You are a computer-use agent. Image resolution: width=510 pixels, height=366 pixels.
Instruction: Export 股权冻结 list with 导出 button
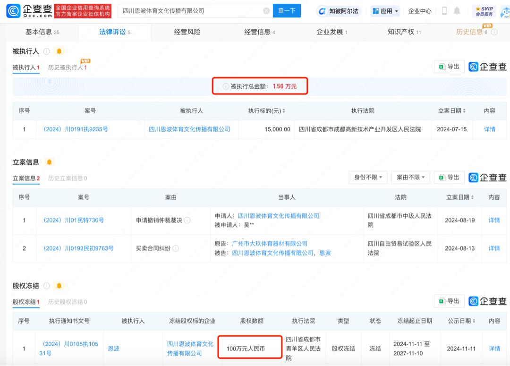[449, 301]
